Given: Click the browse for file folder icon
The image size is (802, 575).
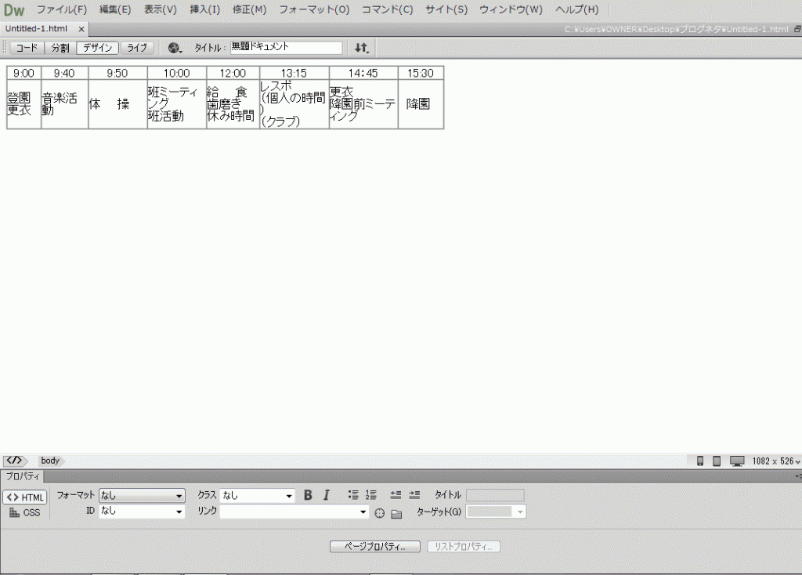Looking at the screenshot, I should coord(396,513).
